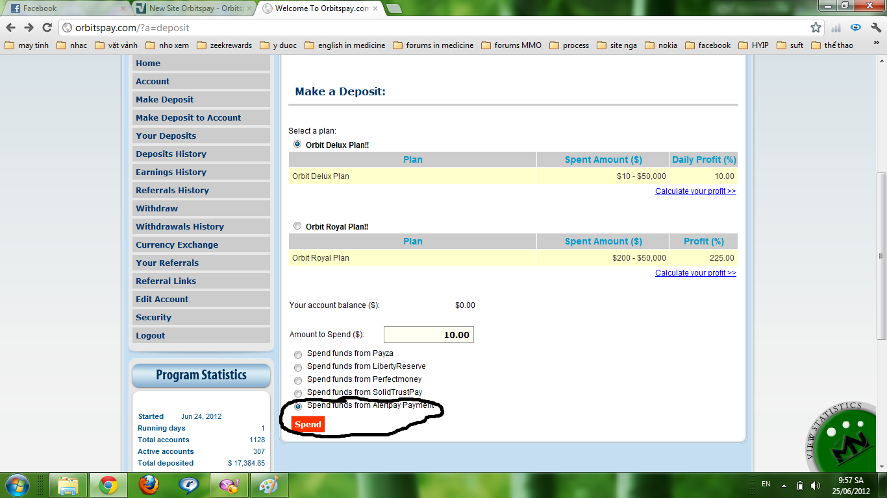887x498 pixels.
Task: Open Edit Account in the sidebar
Action: pos(201,299)
